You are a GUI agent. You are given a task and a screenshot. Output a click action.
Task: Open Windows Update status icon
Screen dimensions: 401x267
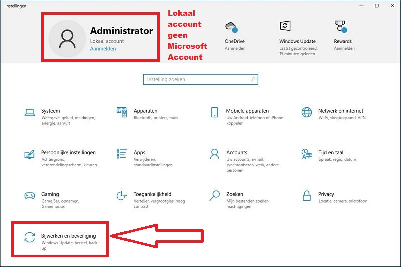pos(286,26)
